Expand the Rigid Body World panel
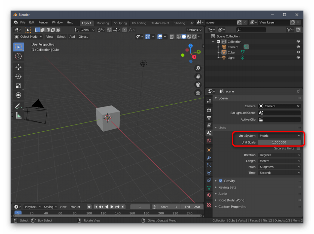The image size is (314, 234). [x=231, y=200]
